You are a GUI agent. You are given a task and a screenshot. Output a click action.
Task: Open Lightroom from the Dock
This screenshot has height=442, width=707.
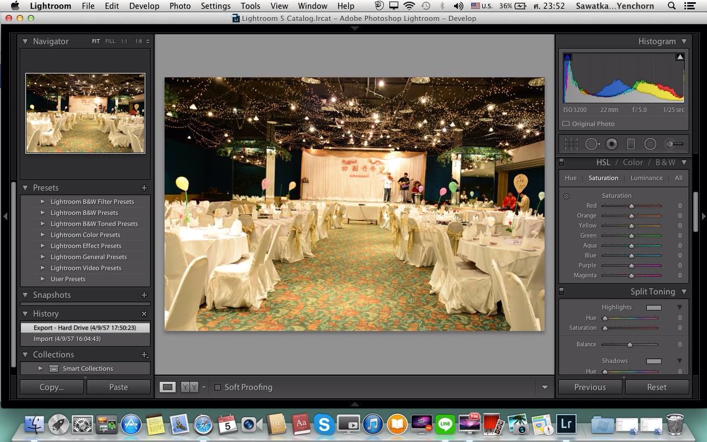tap(566, 424)
